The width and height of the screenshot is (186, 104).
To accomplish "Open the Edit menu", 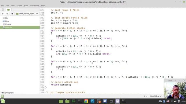I will tap(7, 6).
